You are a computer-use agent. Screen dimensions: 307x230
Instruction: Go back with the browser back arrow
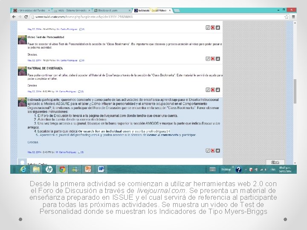pos(14,17)
